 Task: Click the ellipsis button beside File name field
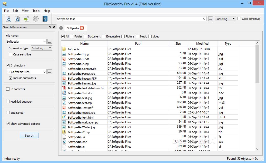pos(50,41)
